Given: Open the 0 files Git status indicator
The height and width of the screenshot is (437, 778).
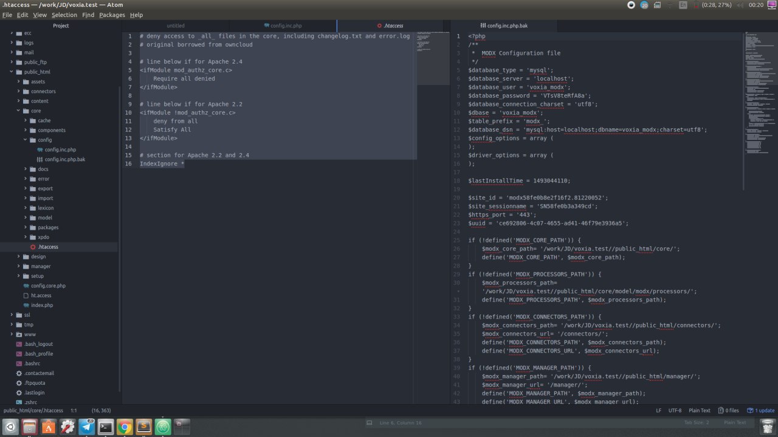Looking at the screenshot, I should point(728,410).
